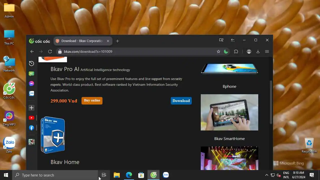Open Zalo in the browser sidebar
The width and height of the screenshot is (320, 180).
click(31, 93)
